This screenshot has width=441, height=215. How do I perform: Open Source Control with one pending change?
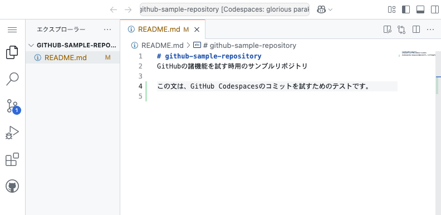pos(13,106)
